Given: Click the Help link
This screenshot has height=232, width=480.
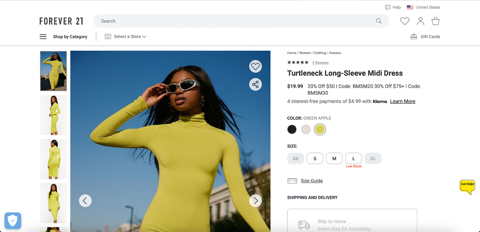Looking at the screenshot, I should [x=397, y=7].
